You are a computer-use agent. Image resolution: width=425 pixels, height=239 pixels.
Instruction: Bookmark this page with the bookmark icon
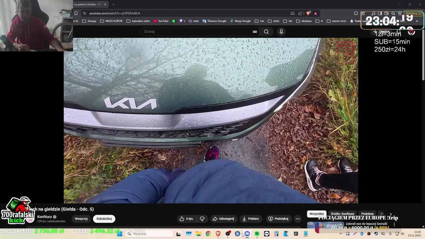(76, 13)
